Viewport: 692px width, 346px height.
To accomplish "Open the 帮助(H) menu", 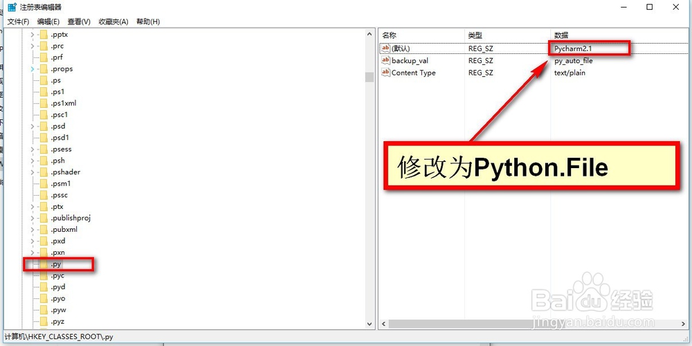I will 148,21.
